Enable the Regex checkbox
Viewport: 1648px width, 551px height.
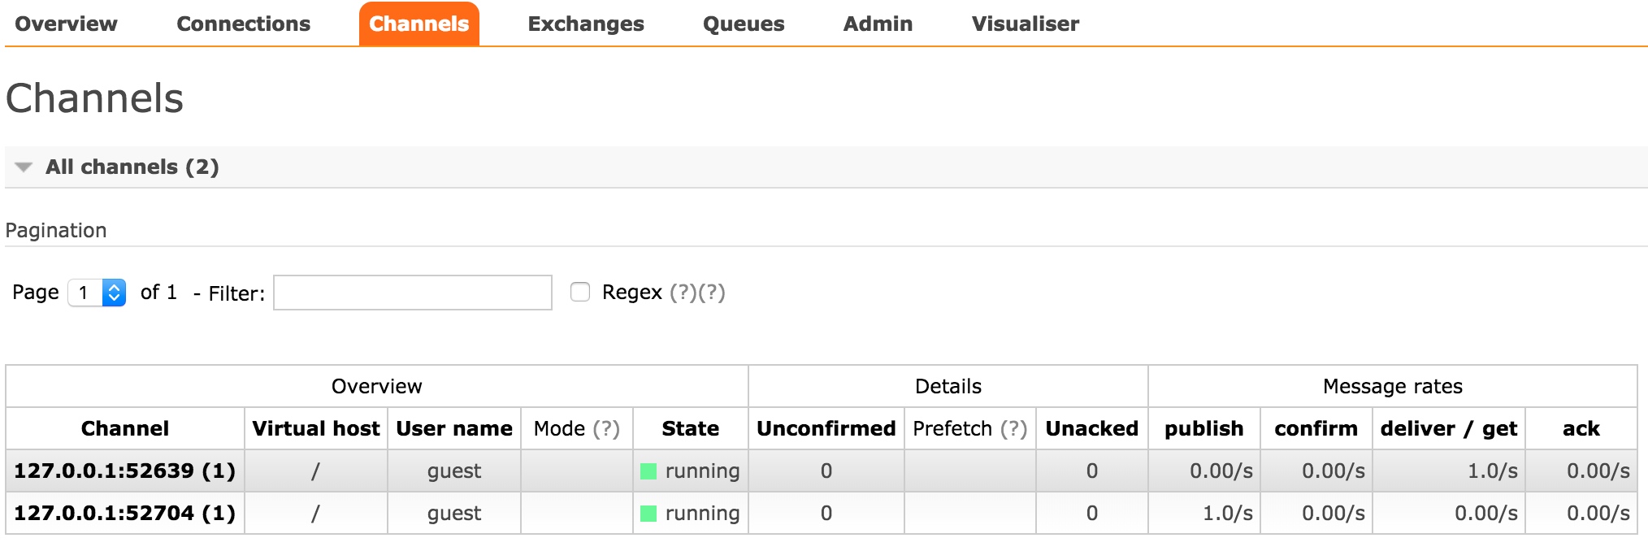[580, 292]
